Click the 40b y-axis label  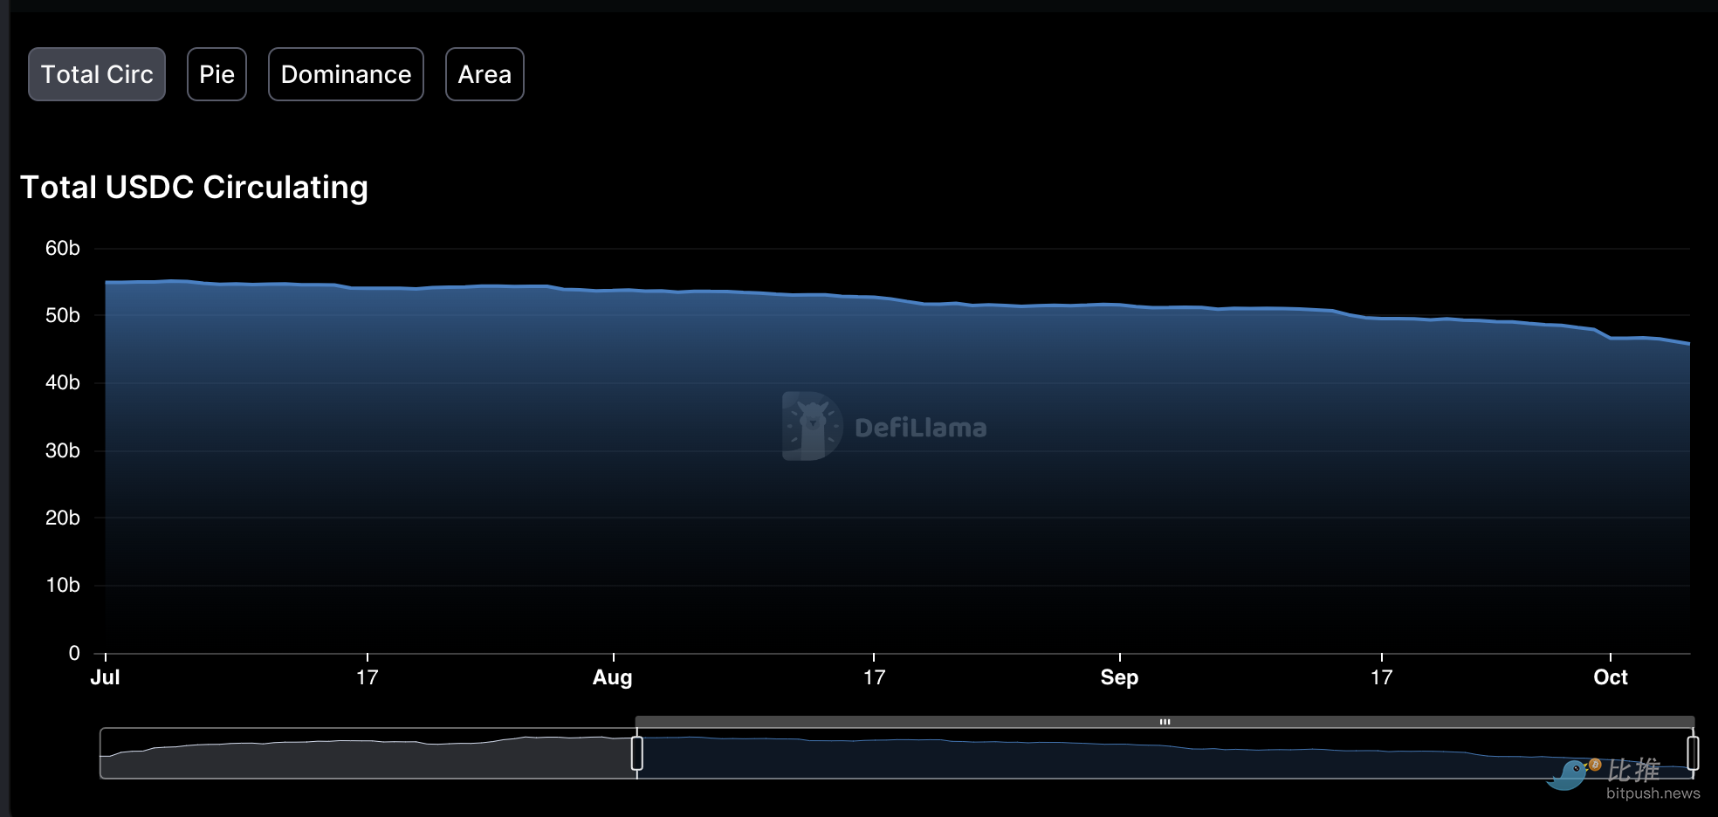tap(63, 383)
